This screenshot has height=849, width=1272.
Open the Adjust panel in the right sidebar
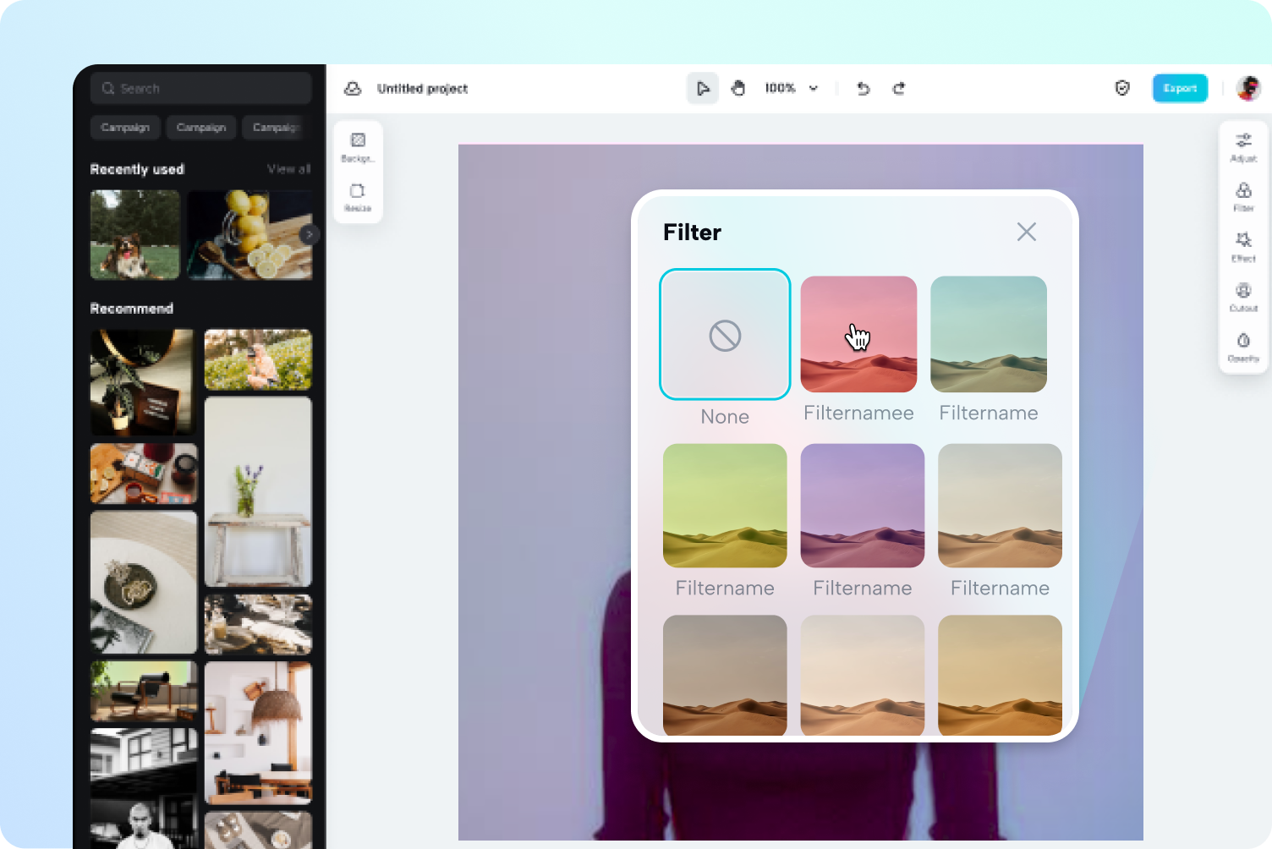(x=1243, y=145)
